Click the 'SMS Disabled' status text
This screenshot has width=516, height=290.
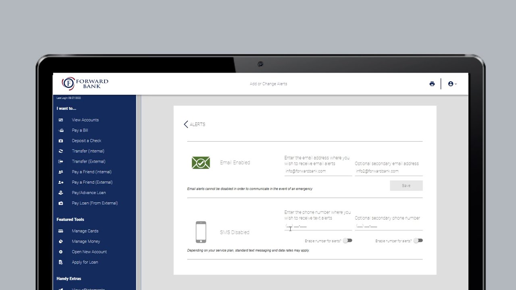click(235, 232)
